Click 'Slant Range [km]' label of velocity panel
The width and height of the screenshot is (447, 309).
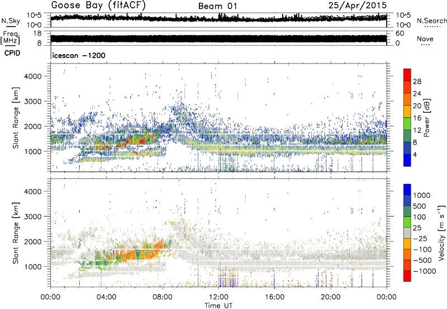16,233
